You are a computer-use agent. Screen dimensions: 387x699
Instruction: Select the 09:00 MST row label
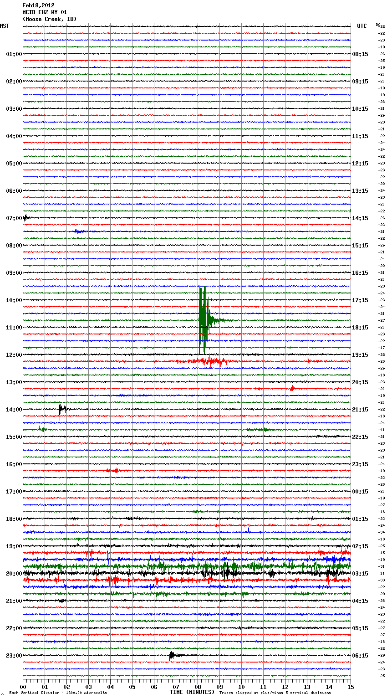click(14, 273)
